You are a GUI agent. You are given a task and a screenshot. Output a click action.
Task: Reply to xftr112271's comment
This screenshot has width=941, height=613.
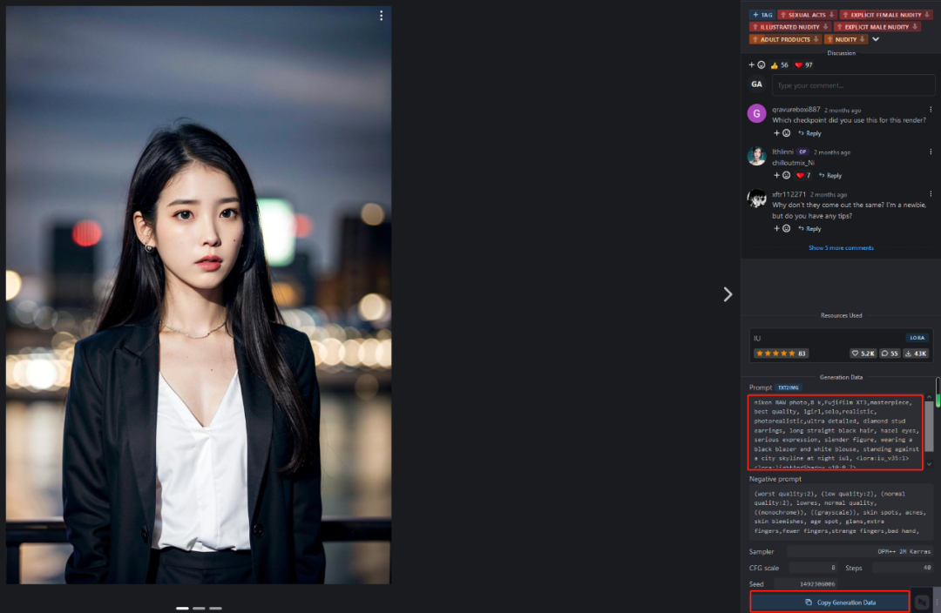(809, 228)
